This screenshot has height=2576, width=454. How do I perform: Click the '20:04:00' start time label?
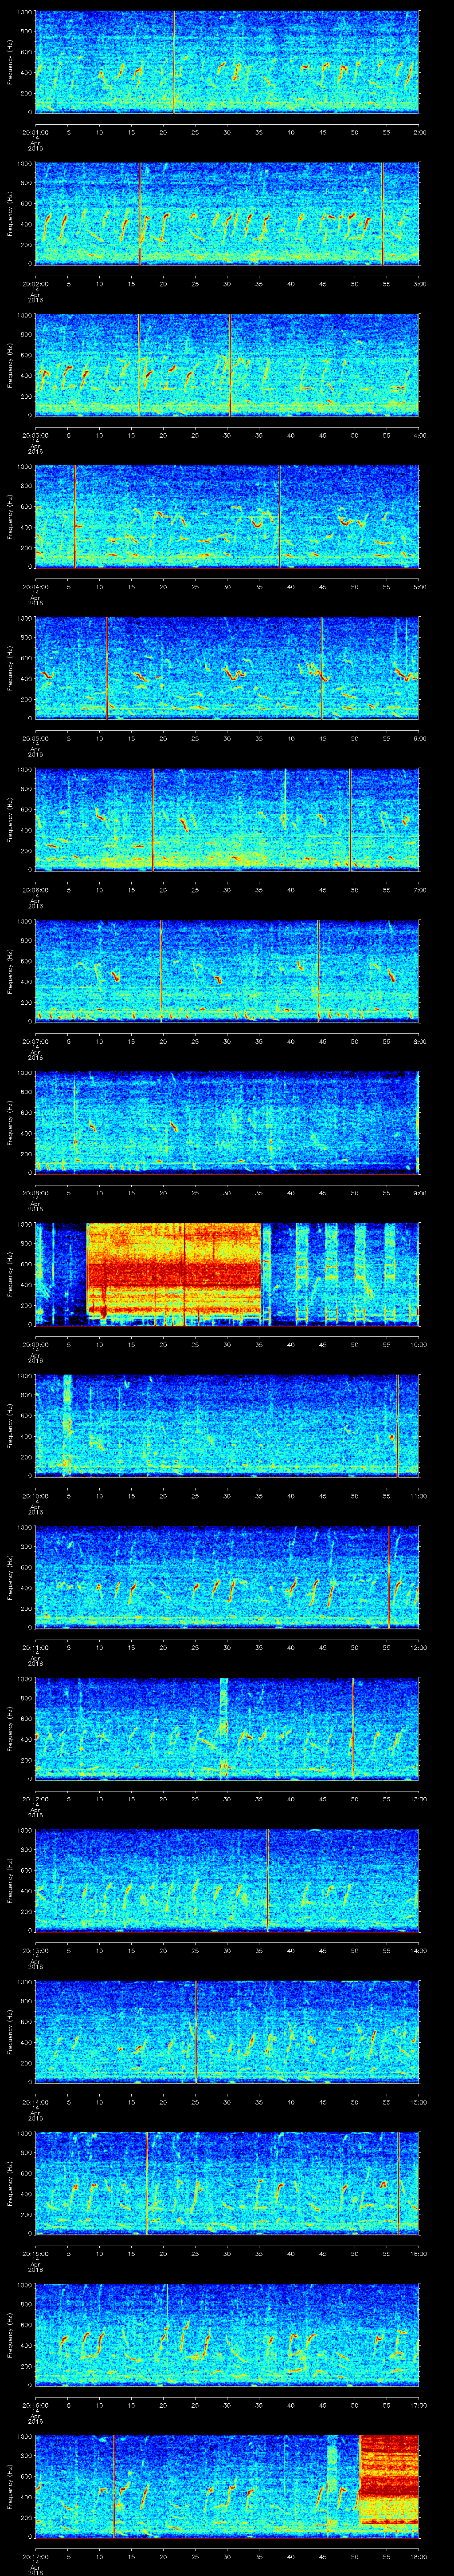[x=35, y=586]
